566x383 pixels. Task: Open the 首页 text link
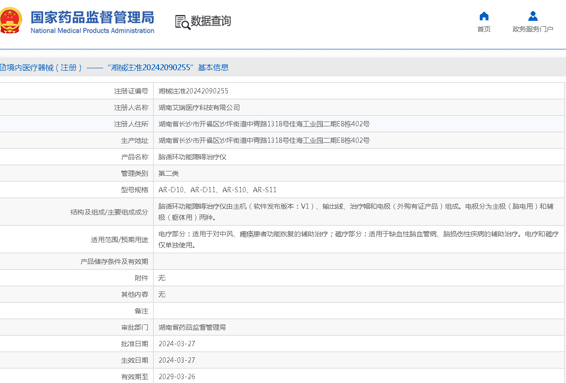(x=484, y=29)
